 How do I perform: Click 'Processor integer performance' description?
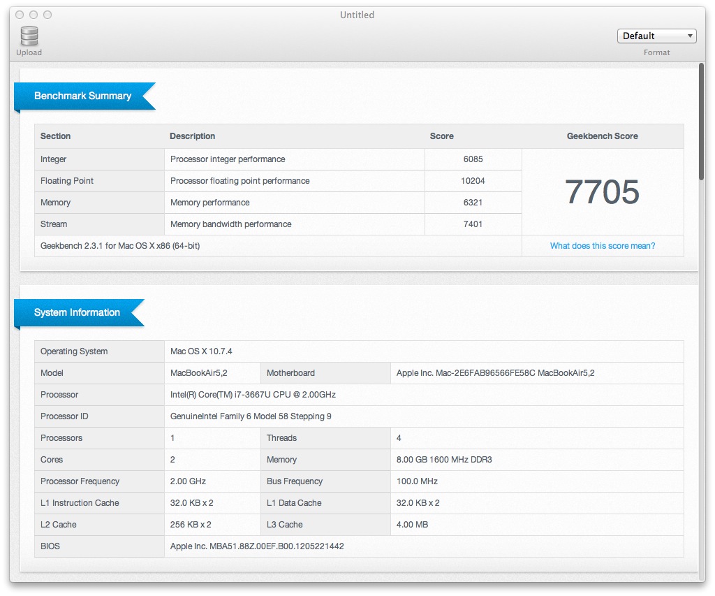pos(228,159)
